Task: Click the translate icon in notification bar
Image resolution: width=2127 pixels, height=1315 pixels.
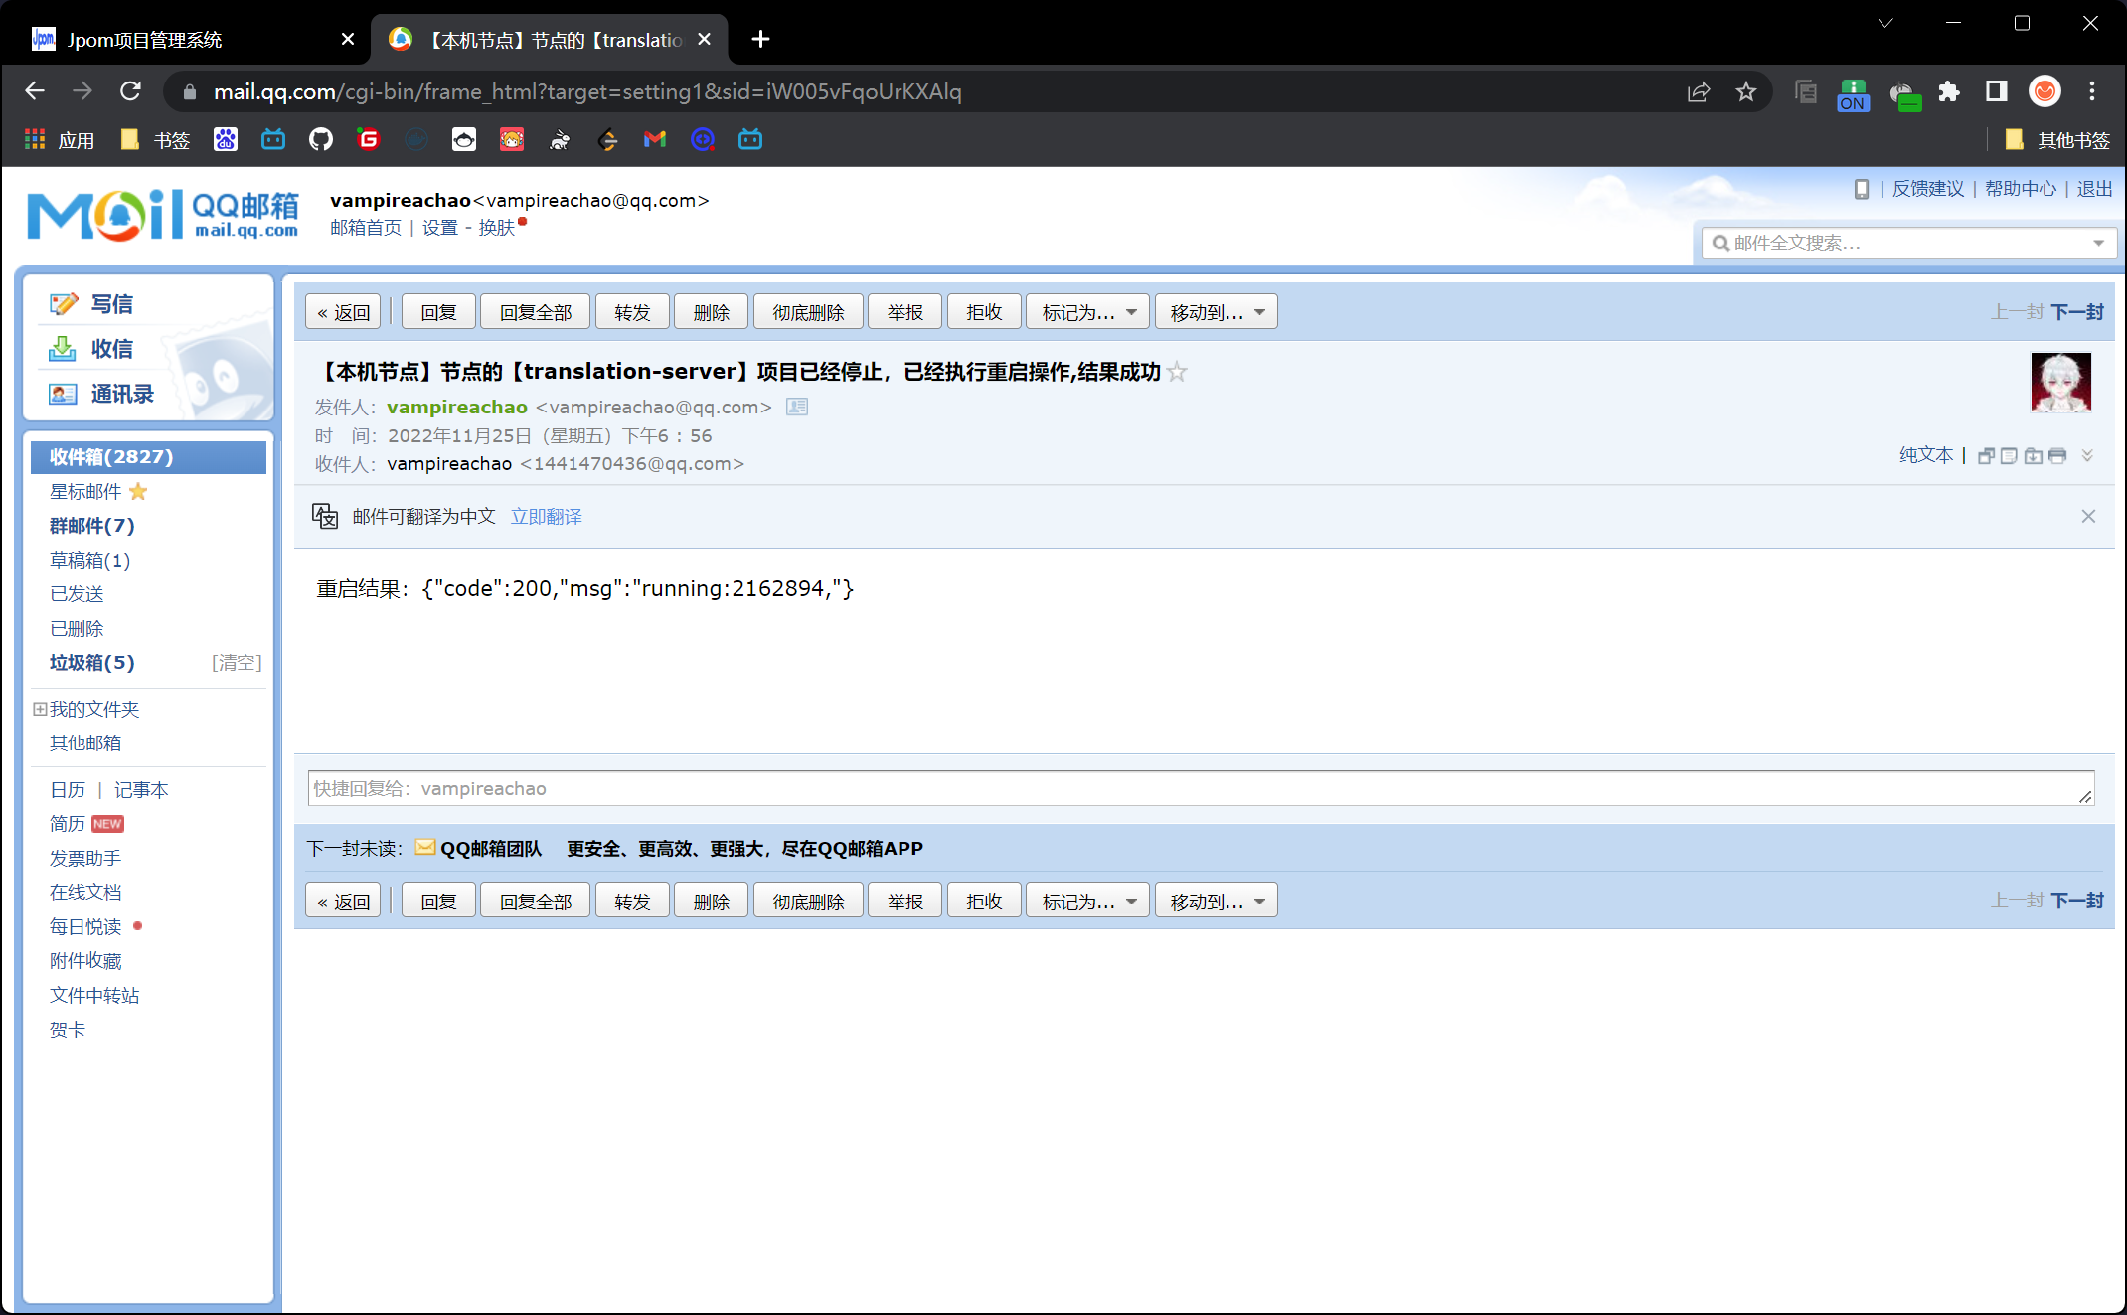Action: point(325,516)
